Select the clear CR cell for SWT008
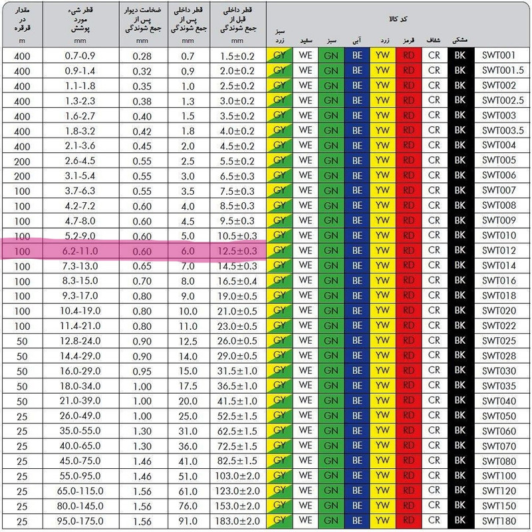 (x=434, y=205)
